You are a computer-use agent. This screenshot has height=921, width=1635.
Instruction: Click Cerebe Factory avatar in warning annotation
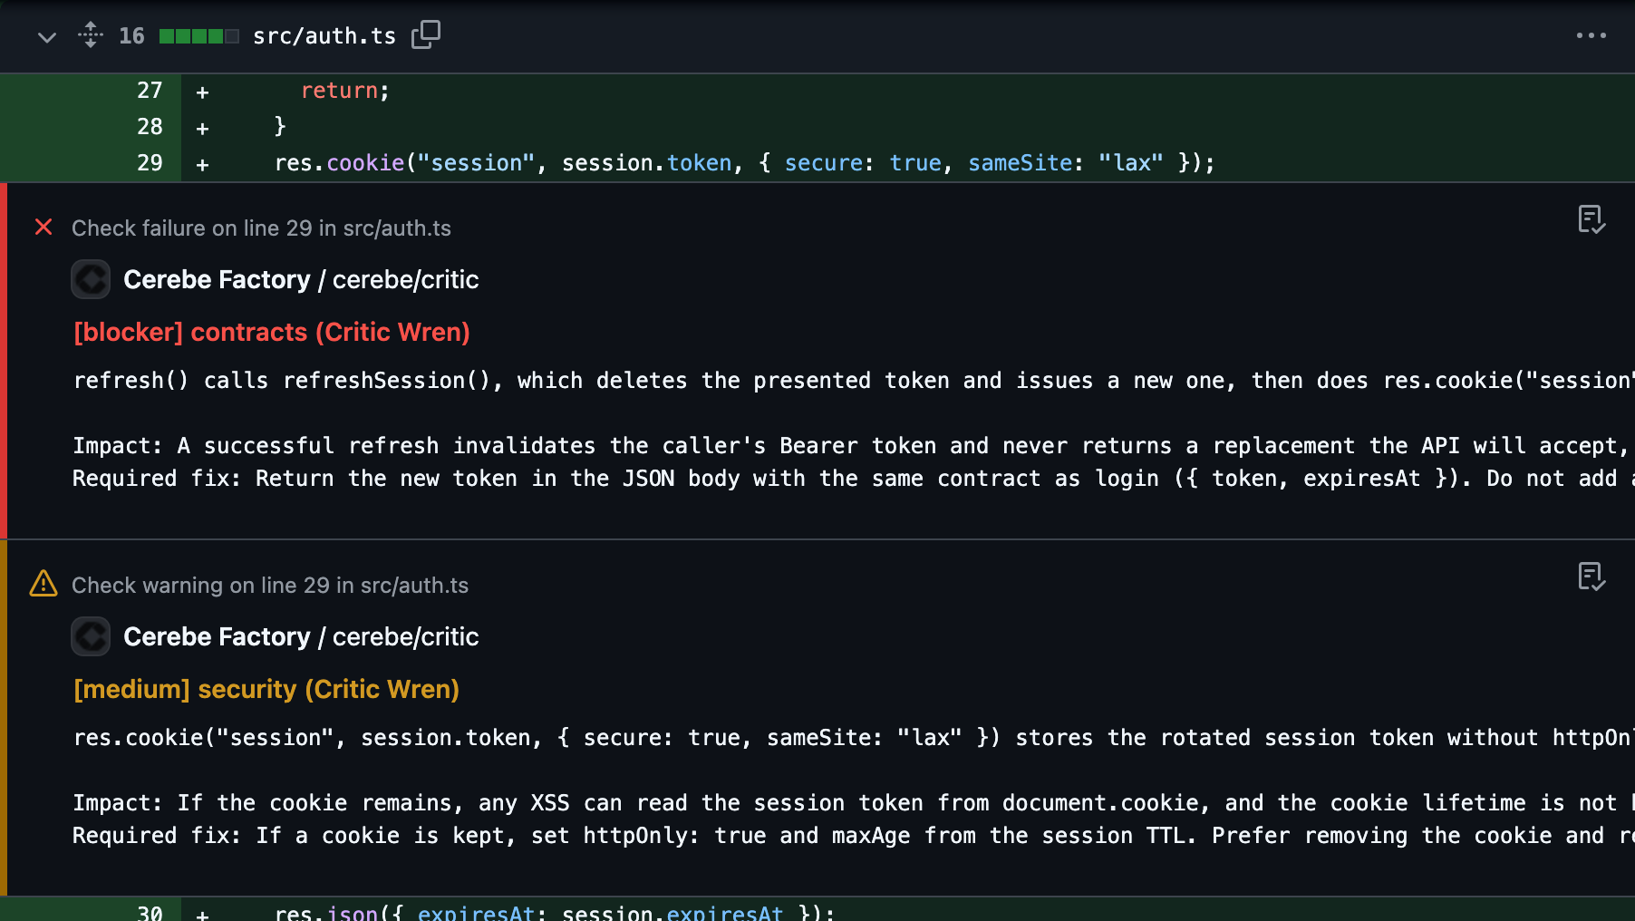click(91, 636)
